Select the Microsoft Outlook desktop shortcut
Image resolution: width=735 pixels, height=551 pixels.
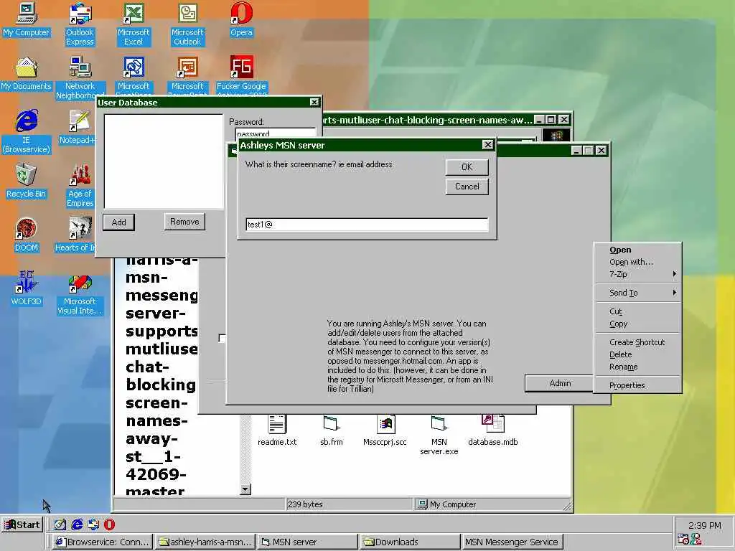[x=187, y=24]
